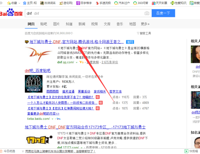The height and width of the screenshot is (154, 200).
Task: Click the 官网 badge
Action: (x=130, y=42)
